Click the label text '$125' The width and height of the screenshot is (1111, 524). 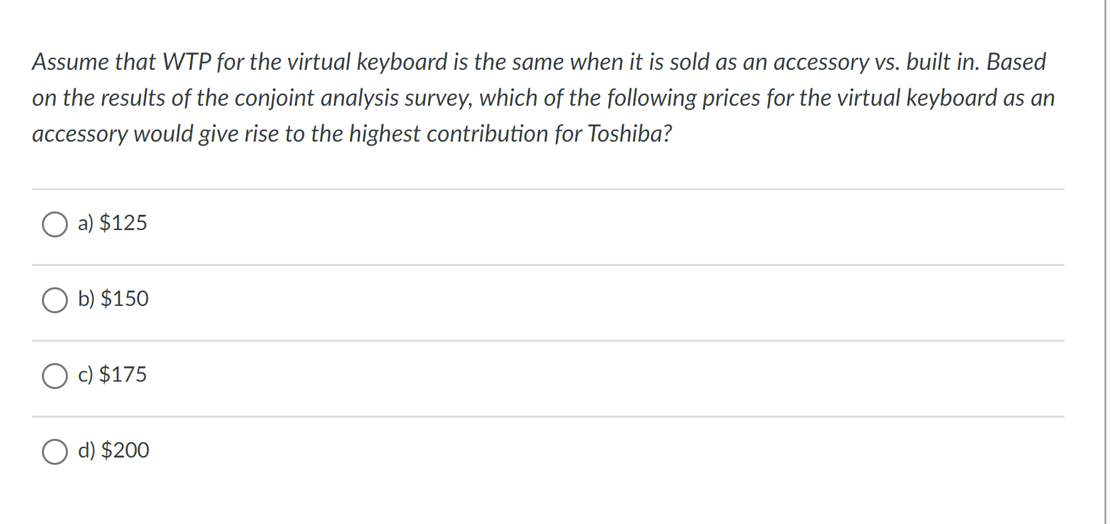click(124, 223)
